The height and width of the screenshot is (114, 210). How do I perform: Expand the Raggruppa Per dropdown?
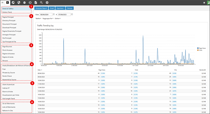tap(48, 18)
